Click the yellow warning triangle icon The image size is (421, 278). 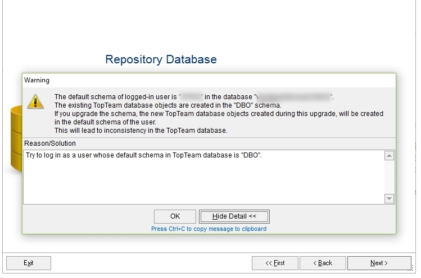click(35, 101)
